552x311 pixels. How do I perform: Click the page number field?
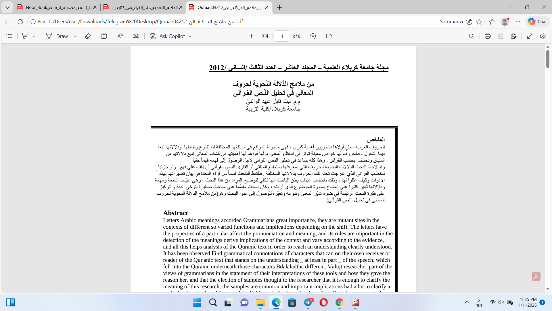point(282,36)
